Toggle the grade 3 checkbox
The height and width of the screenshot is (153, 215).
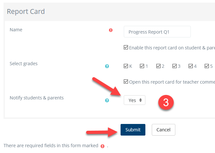coord(174,66)
